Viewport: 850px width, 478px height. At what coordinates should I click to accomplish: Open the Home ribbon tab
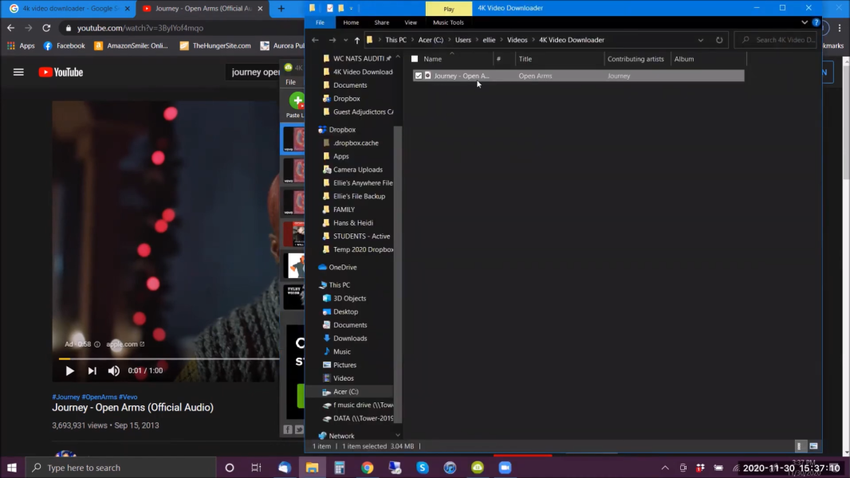point(351,22)
